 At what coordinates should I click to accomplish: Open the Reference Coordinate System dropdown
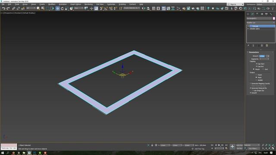click(78, 8)
